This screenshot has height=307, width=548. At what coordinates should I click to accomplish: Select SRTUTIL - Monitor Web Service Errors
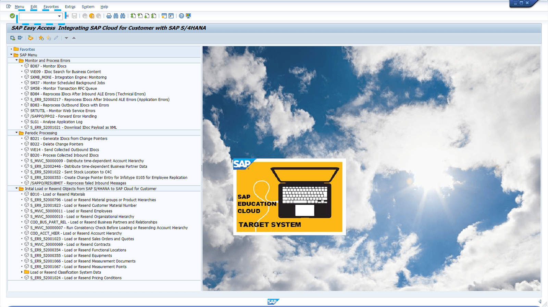click(63, 111)
